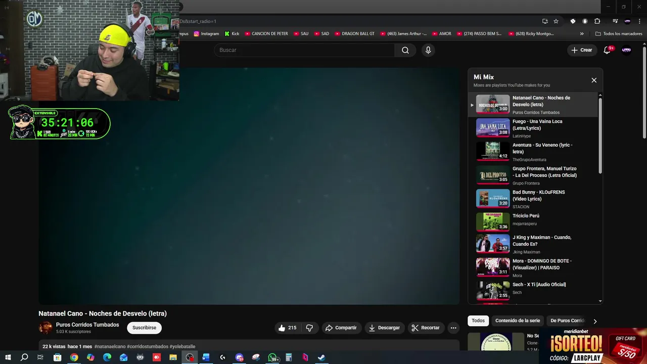Close the Mi Mix playlist panel
647x364 pixels.
tap(594, 80)
